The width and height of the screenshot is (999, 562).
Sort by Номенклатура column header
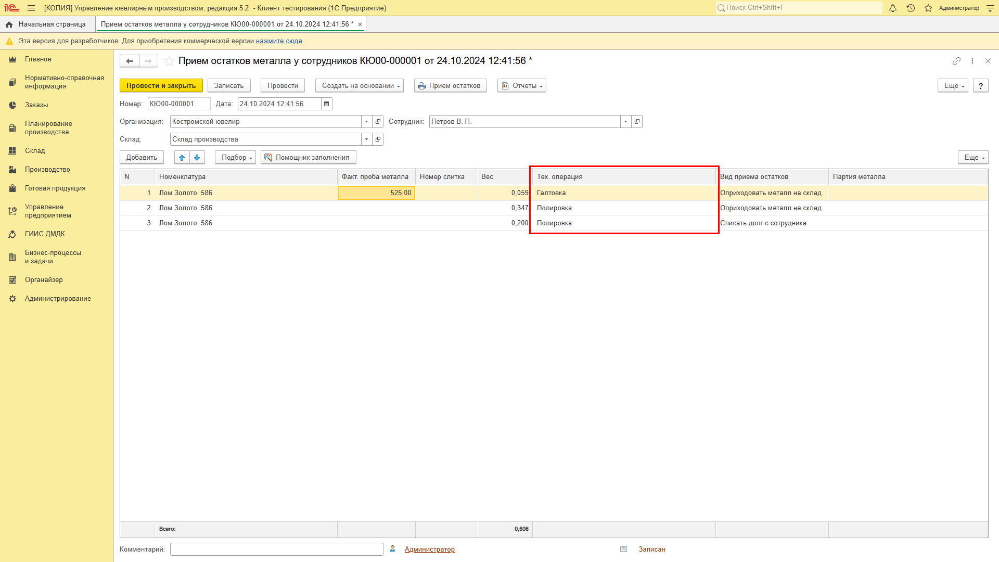[246, 177]
